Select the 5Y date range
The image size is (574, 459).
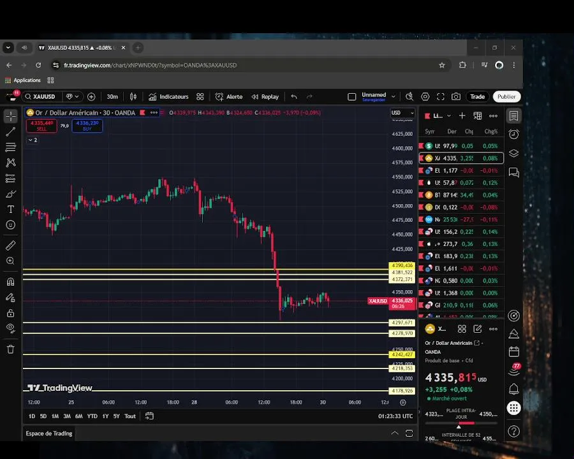pos(117,416)
